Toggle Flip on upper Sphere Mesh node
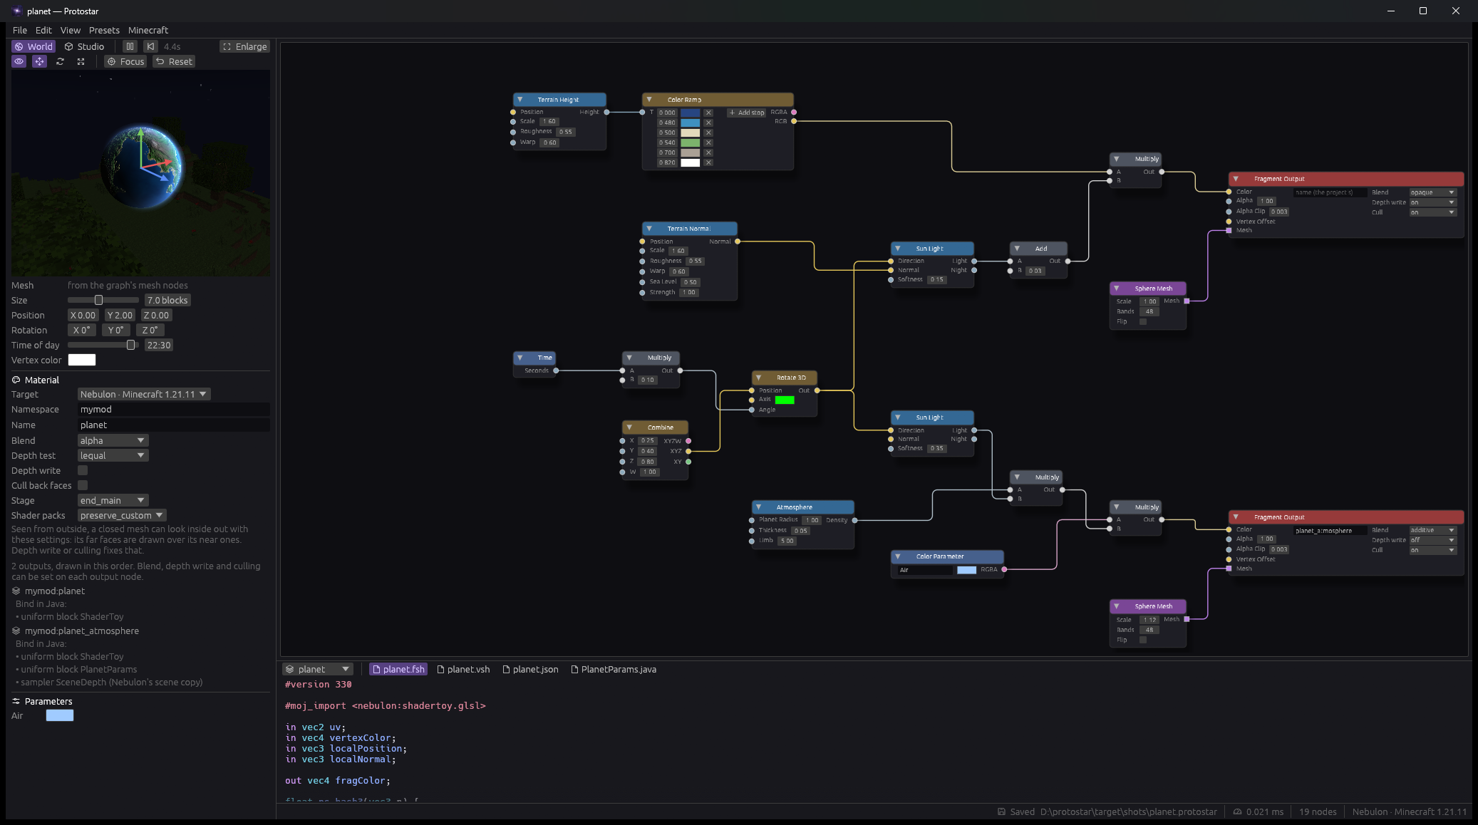1478x825 pixels. (1143, 321)
